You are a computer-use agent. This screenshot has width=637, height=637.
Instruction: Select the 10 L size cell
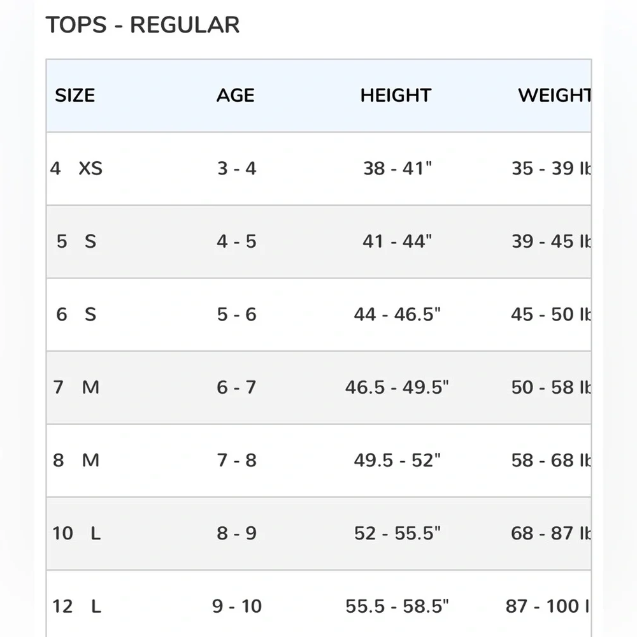(76, 533)
